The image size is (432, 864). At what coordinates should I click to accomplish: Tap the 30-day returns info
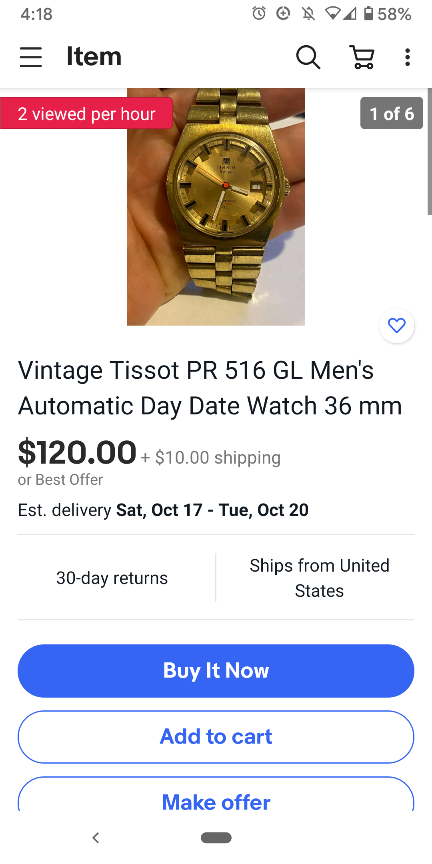coord(112,578)
